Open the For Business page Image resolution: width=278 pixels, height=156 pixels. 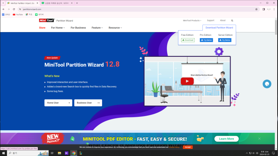coord(78,28)
